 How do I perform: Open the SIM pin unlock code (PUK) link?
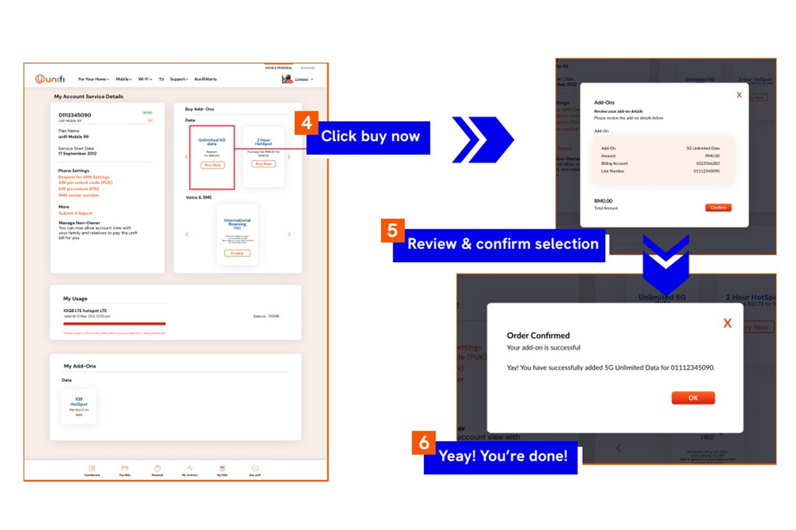coord(86,183)
